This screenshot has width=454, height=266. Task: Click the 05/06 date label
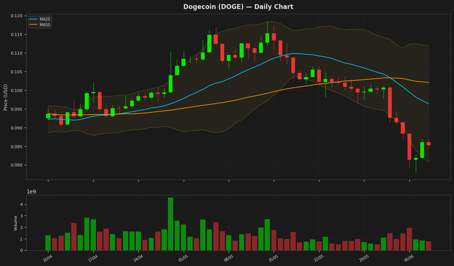[x=409, y=258]
